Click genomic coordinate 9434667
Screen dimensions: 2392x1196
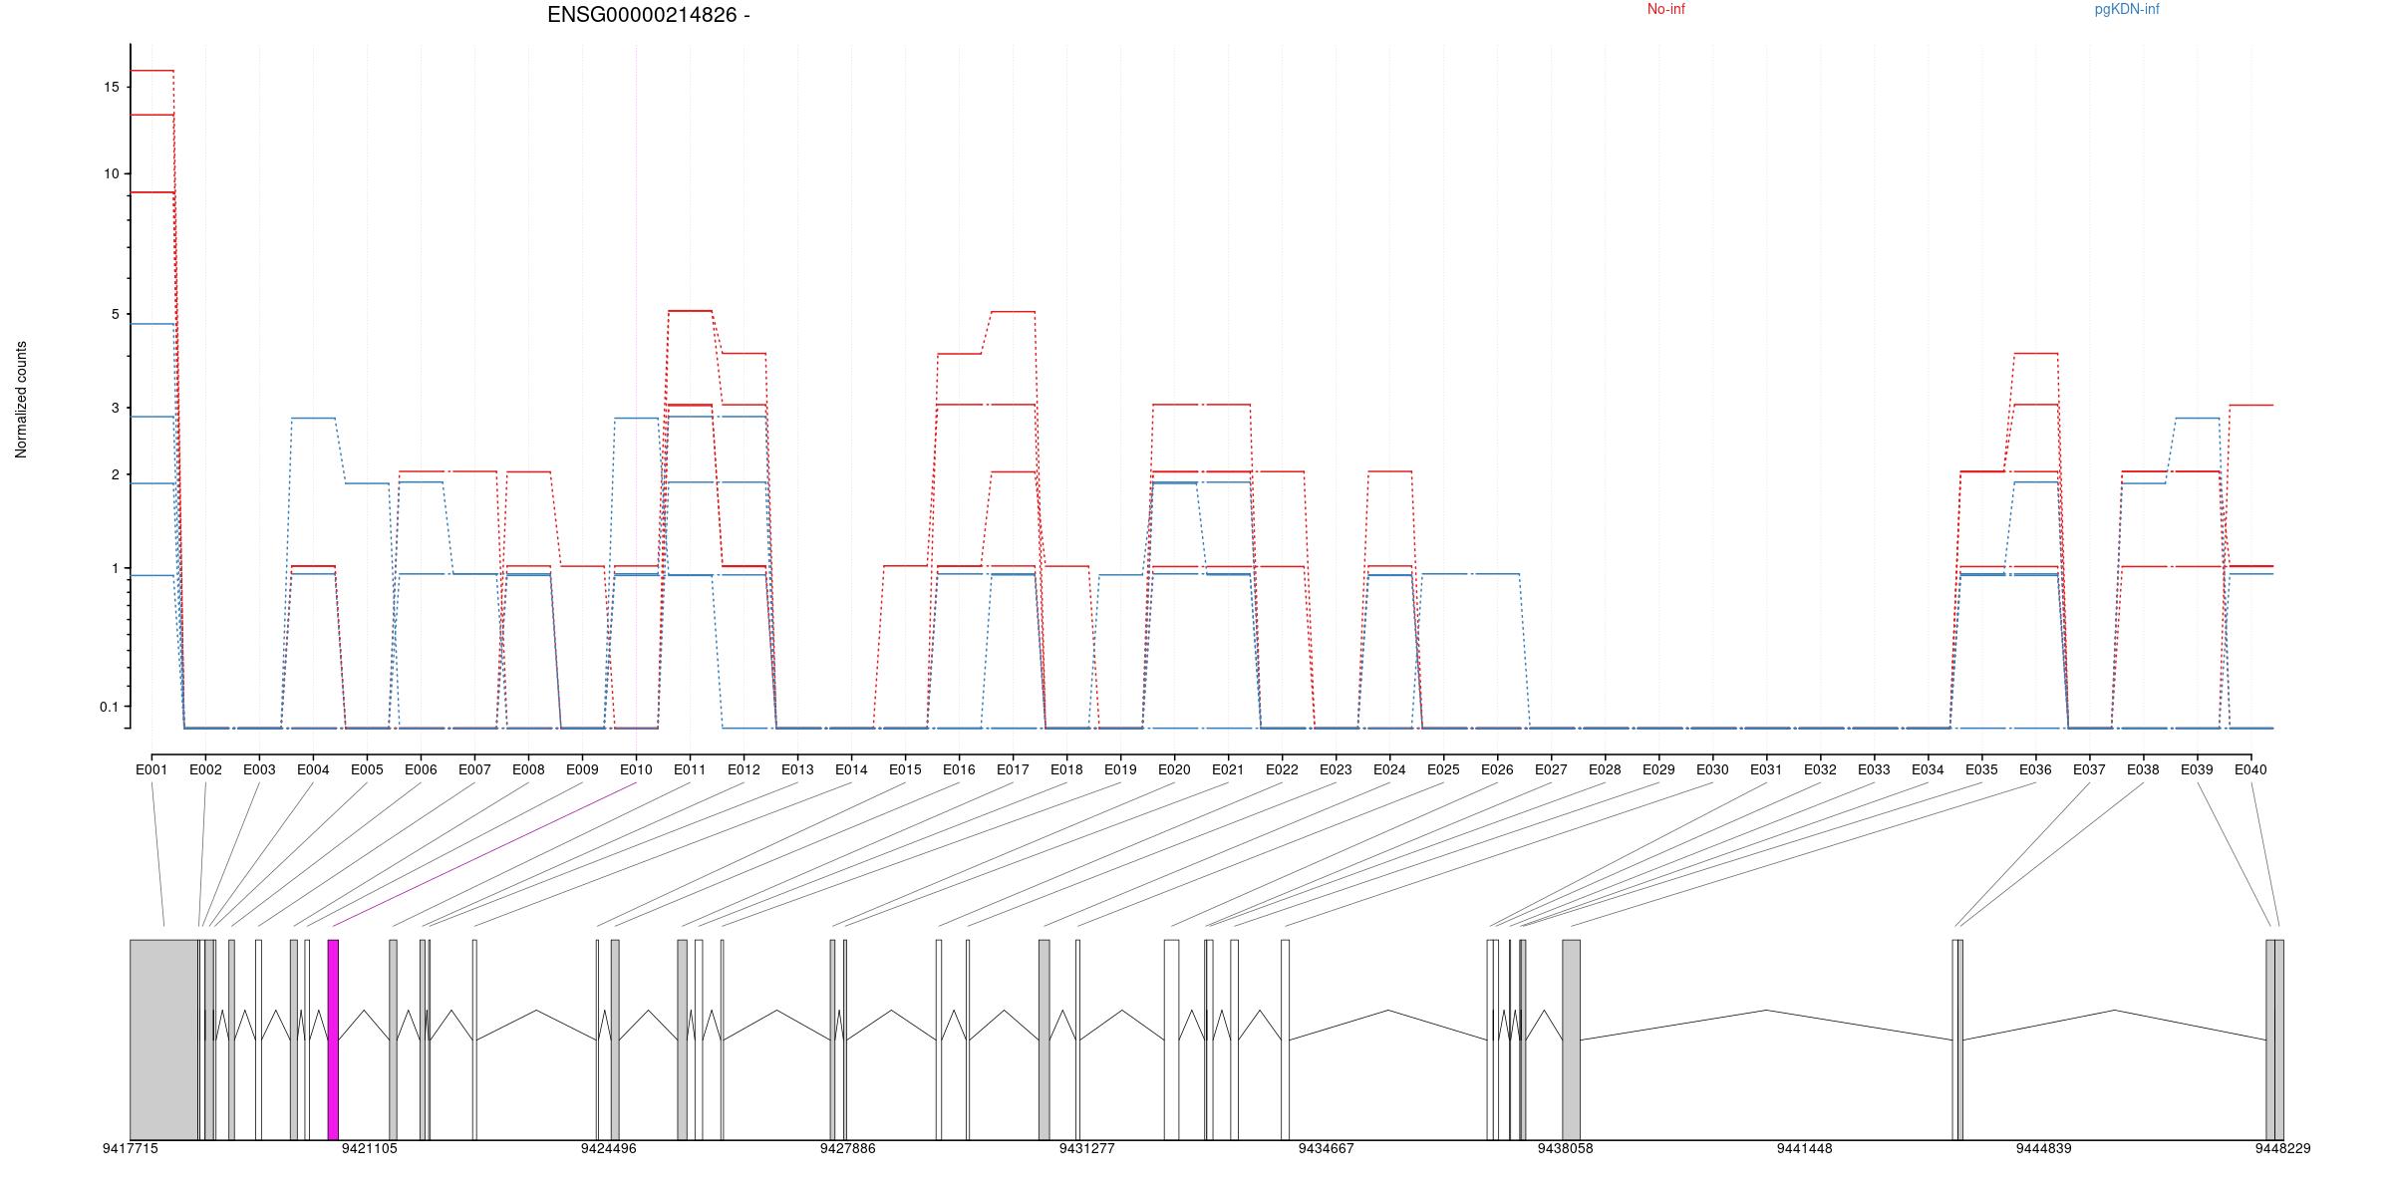[x=1327, y=1149]
